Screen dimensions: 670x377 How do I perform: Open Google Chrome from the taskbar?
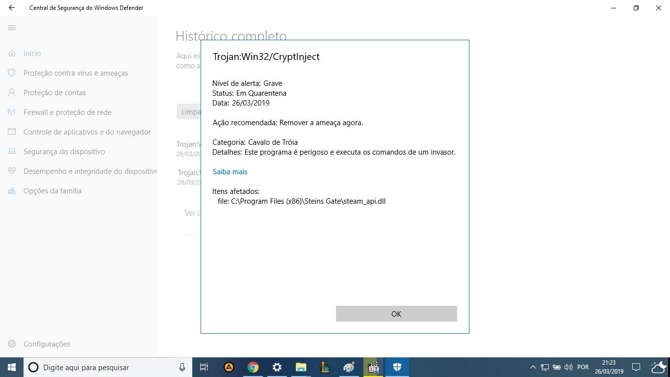(x=253, y=367)
